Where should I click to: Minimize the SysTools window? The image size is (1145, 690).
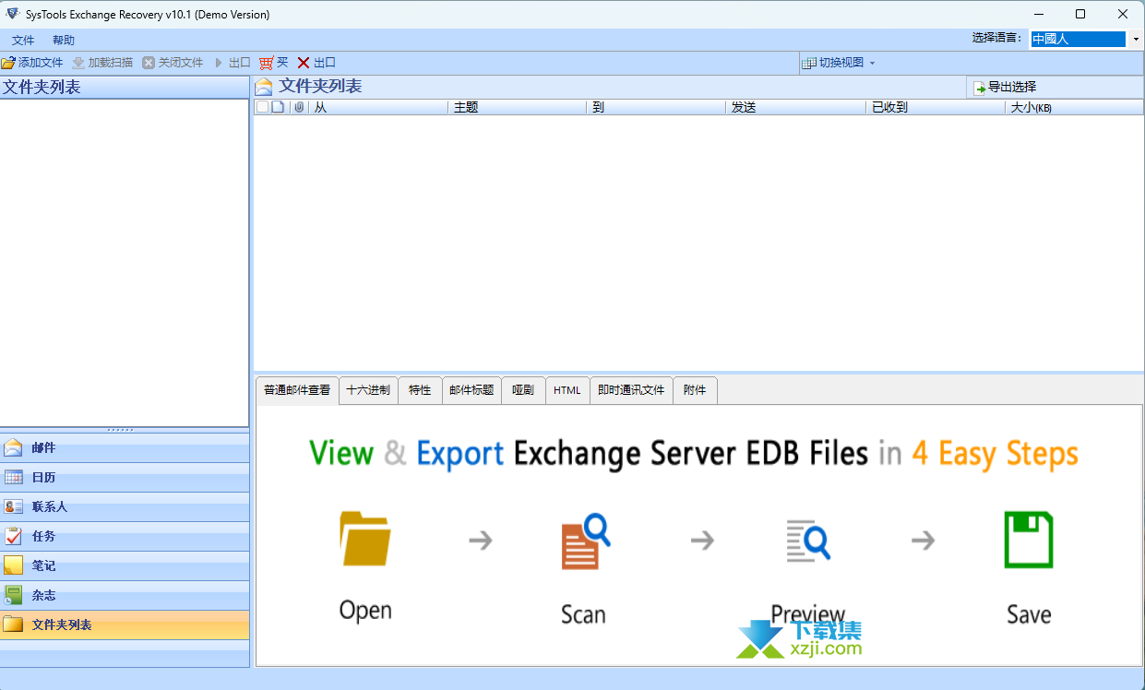coord(1039,14)
